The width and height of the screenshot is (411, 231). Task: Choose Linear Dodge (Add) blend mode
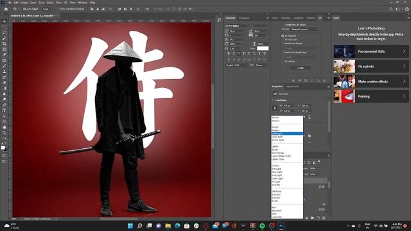(x=287, y=156)
